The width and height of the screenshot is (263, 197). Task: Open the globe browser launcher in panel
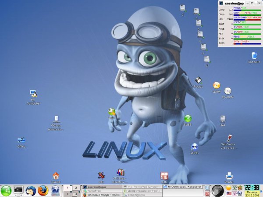(55, 191)
